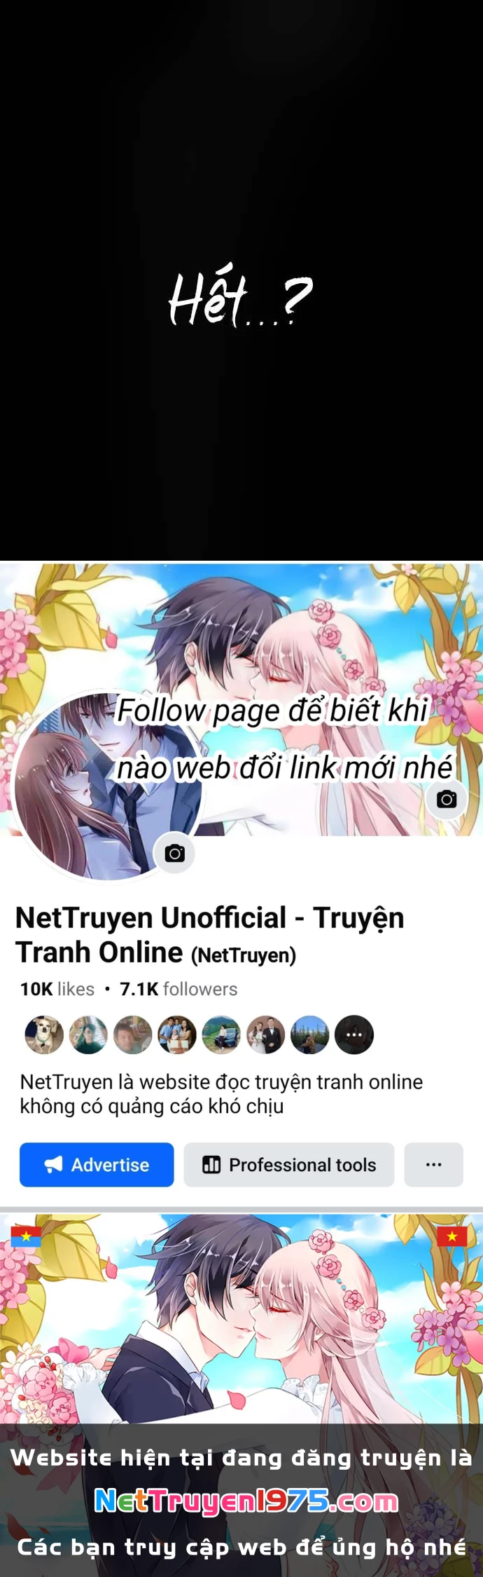Open the 7.1K followers count
This screenshot has height=1577, width=483.
(178, 989)
